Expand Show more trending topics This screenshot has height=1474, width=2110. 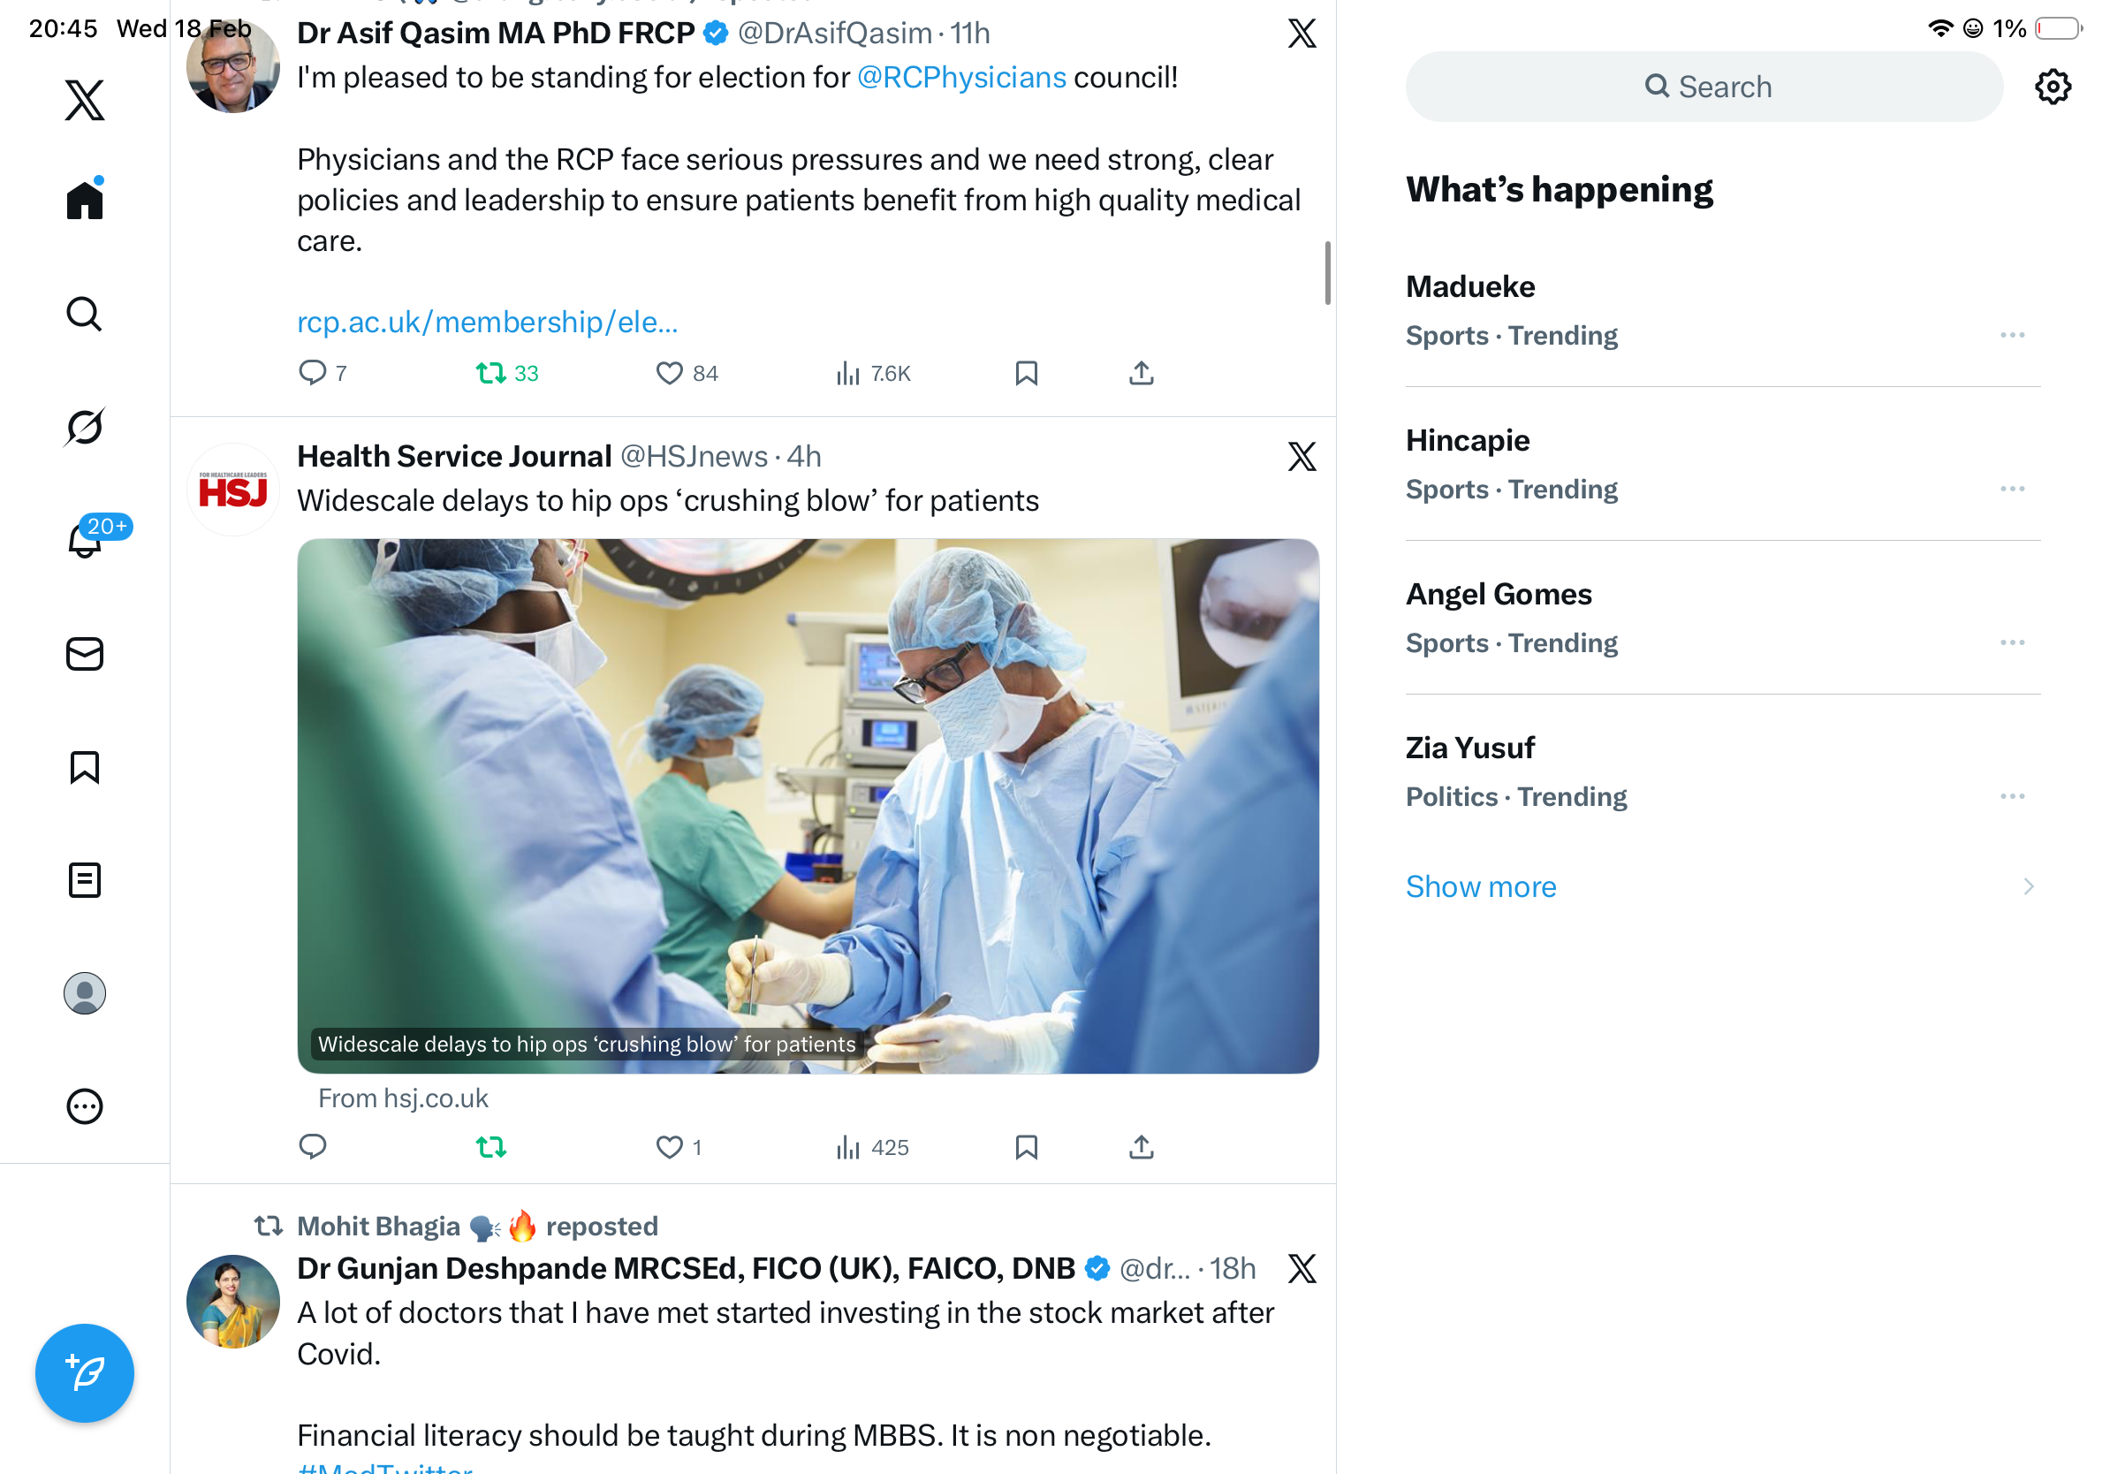(1481, 887)
